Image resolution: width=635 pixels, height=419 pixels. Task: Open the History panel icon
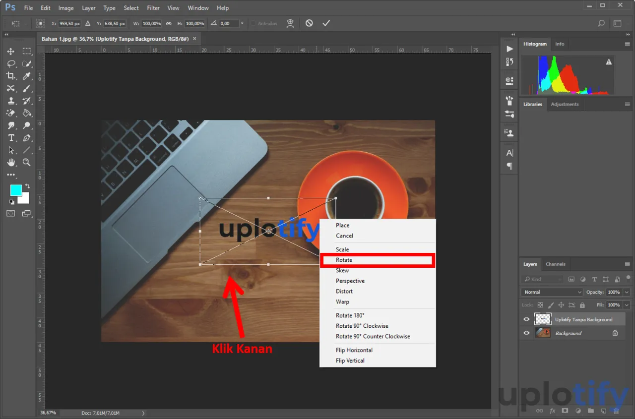(x=509, y=62)
